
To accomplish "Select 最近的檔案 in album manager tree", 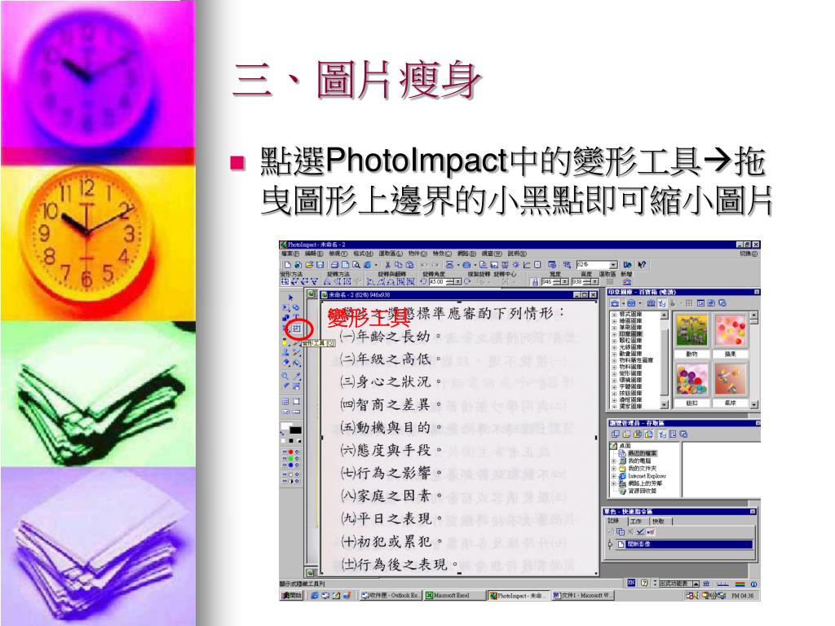I will pyautogui.click(x=643, y=453).
